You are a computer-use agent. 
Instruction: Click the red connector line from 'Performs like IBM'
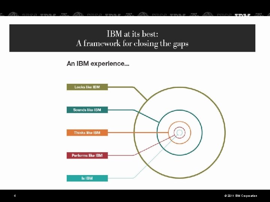tap(120, 155)
